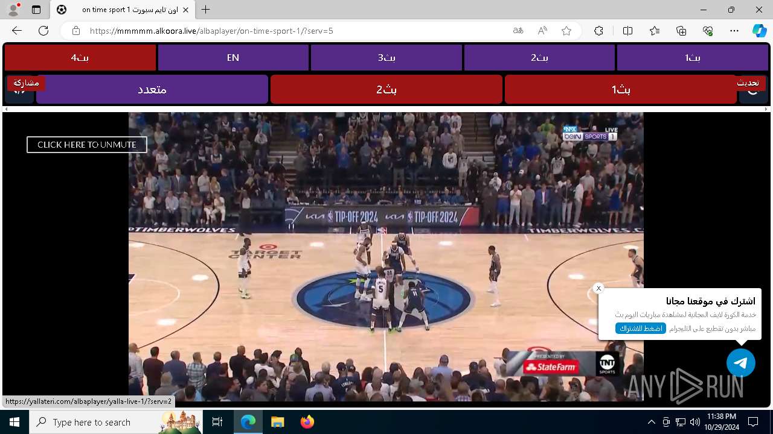Click the اضغط للاشتراك subscribe button
Viewport: 773px width, 434px height.
point(641,329)
